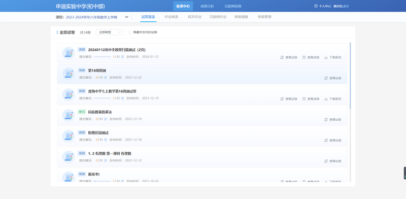Click the 单元 tag on 同底数幂的乘法
The height and width of the screenshot is (199, 406).
click(82, 112)
